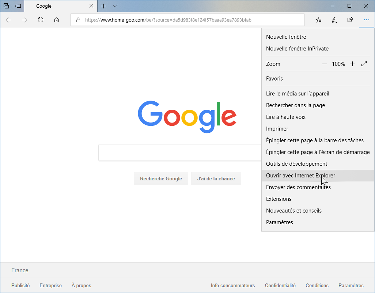Click the Google logo
This screenshot has height=293, width=375.
tap(187, 117)
